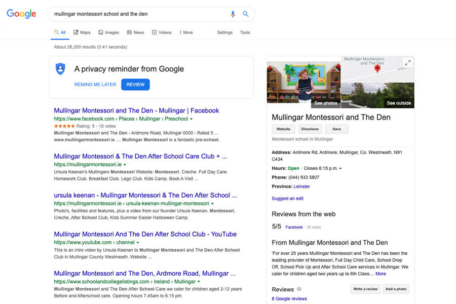Expand the business description with More

381,274
